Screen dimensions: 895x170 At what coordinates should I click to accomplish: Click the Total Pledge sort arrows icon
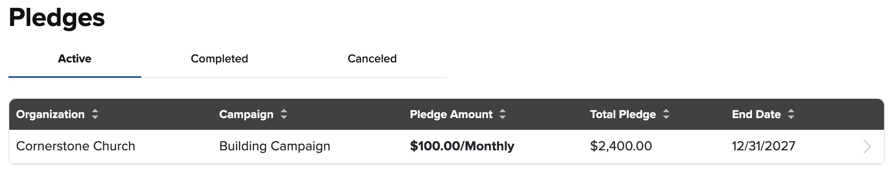(x=666, y=114)
